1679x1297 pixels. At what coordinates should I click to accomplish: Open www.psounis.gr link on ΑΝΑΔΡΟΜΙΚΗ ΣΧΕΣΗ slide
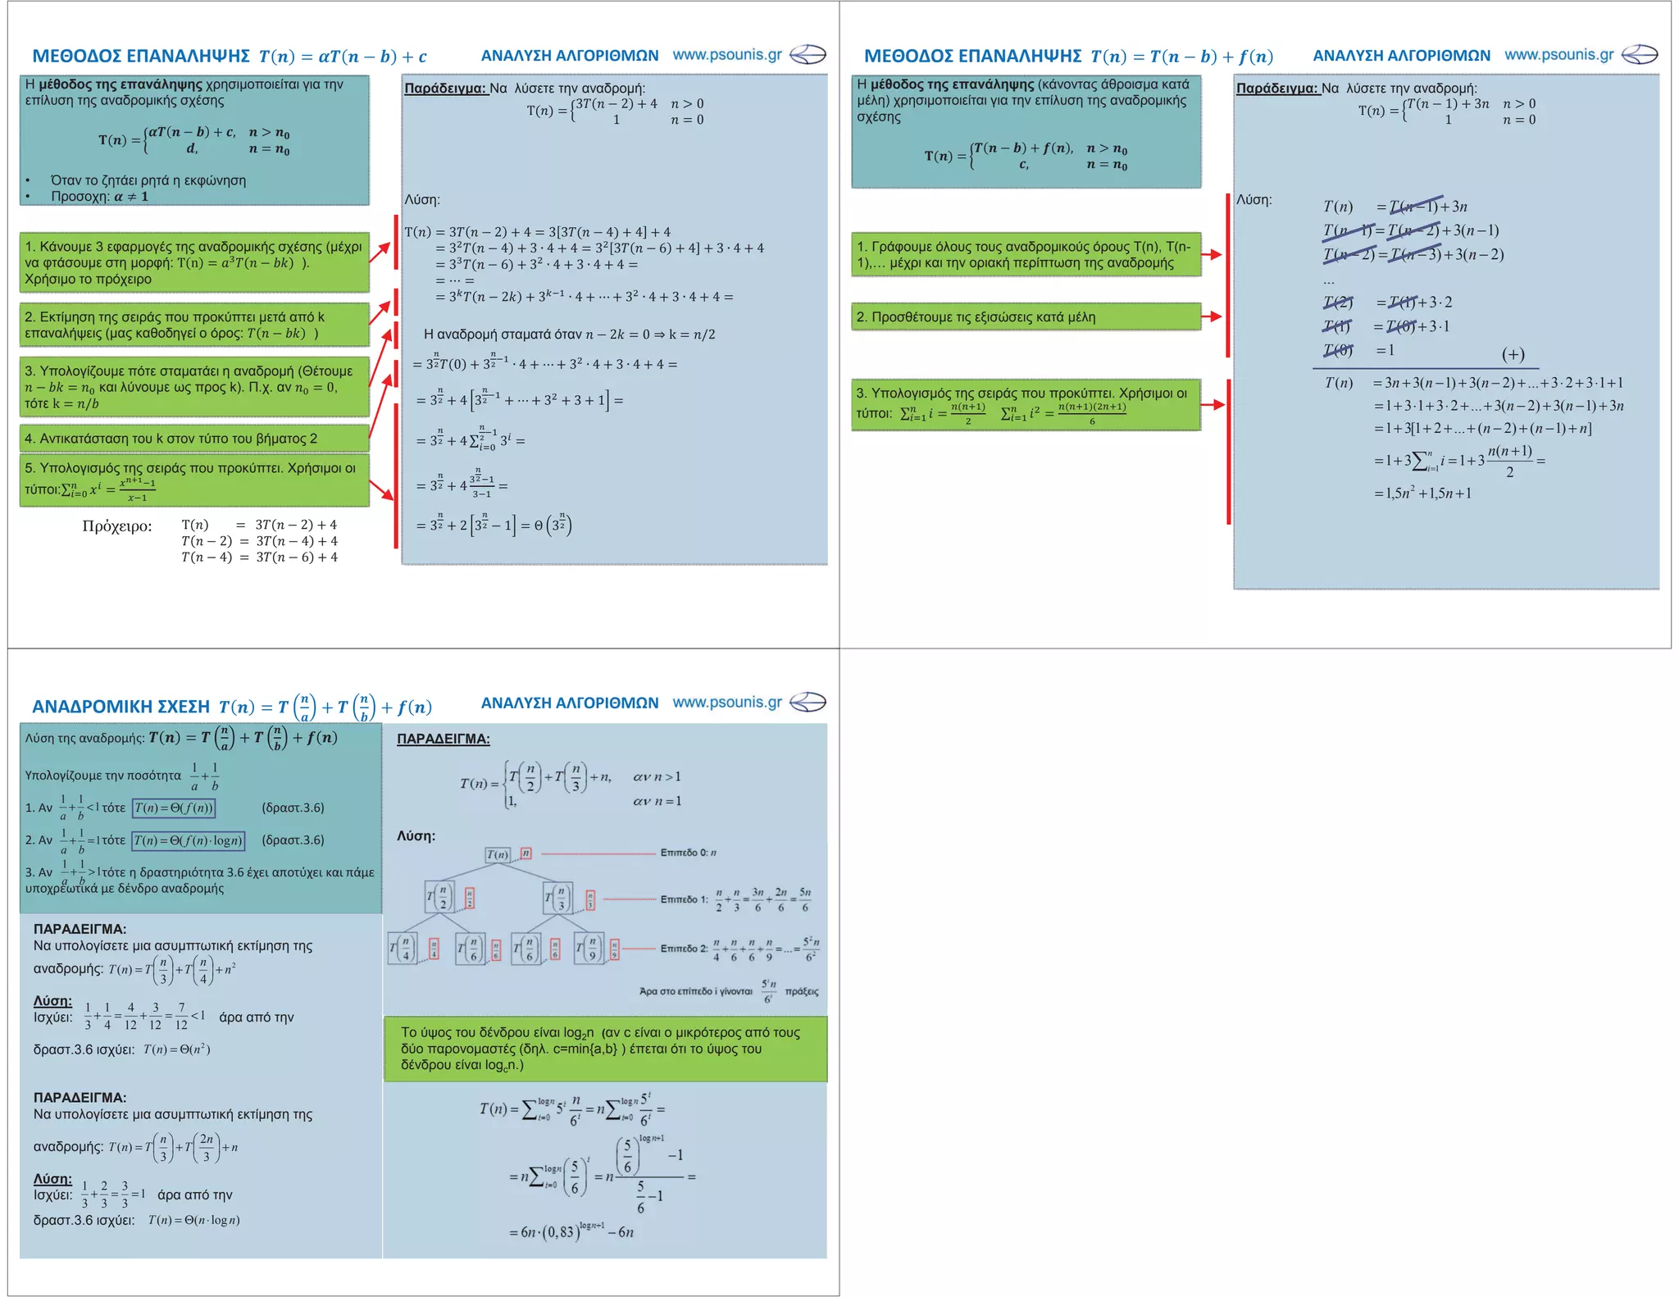tap(727, 703)
